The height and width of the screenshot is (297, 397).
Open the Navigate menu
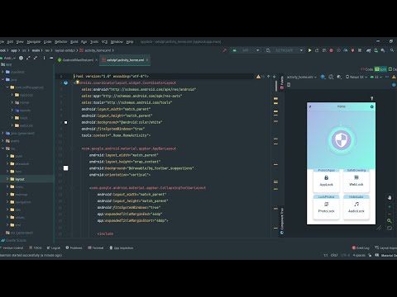pos(34,42)
